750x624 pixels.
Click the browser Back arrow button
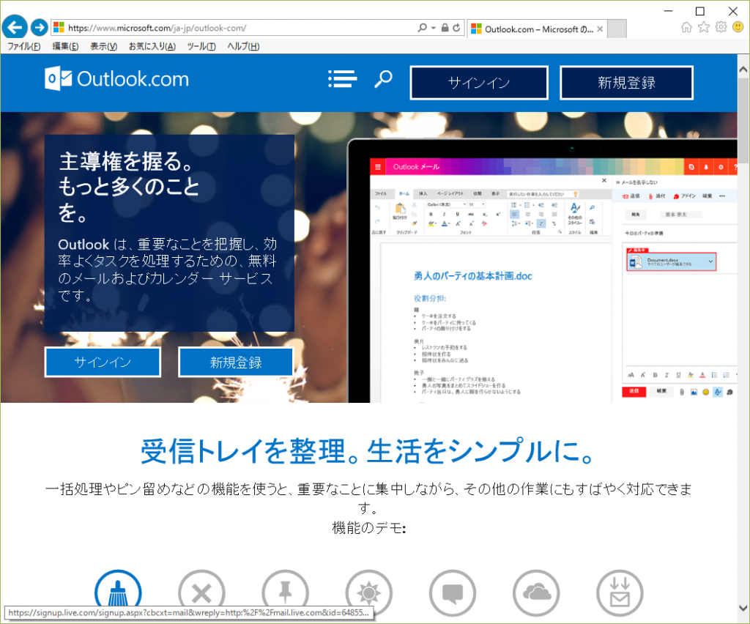pos(15,27)
